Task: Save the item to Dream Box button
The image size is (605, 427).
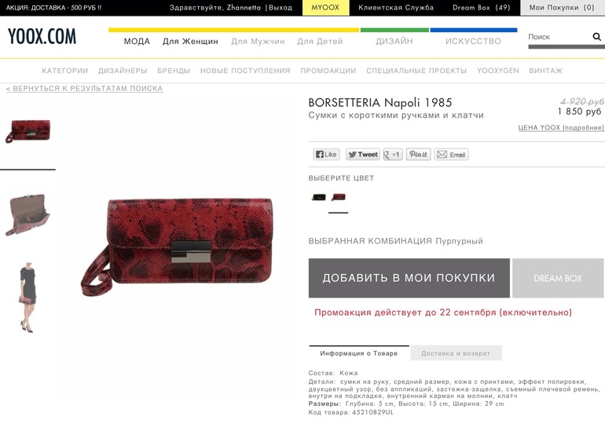Action: coord(558,278)
